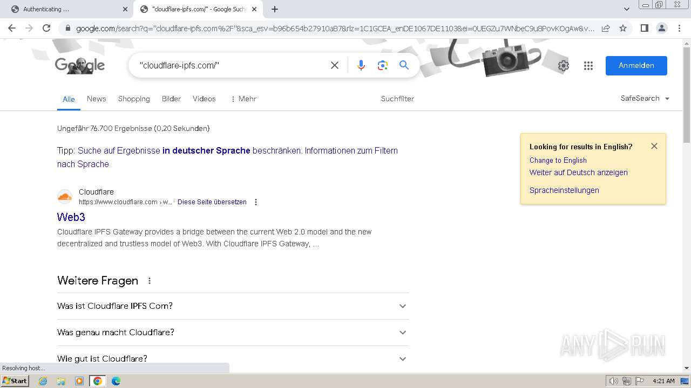Toggle the browser side panel
This screenshot has width=691, height=388.
(x=644, y=28)
